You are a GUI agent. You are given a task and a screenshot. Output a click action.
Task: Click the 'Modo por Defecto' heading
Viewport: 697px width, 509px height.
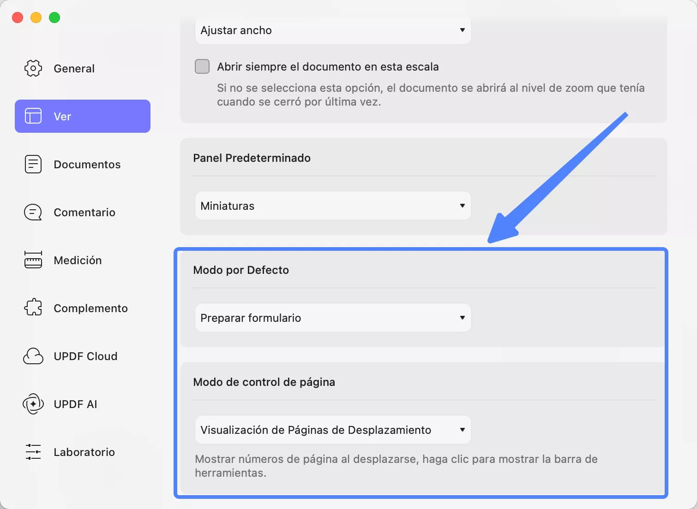(x=241, y=270)
